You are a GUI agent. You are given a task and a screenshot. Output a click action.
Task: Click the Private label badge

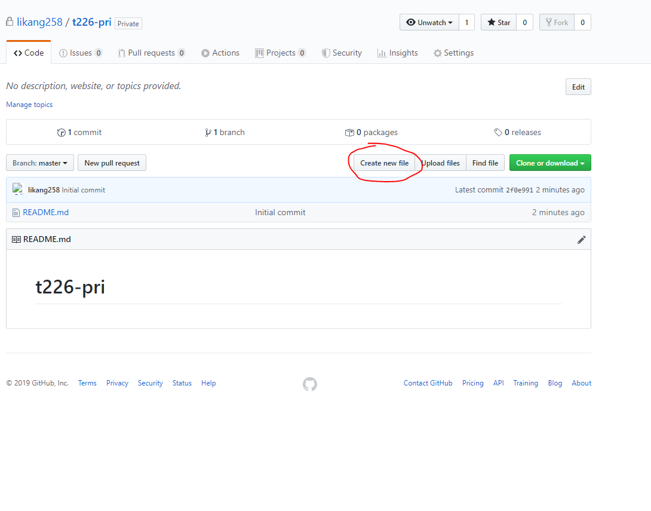pos(128,24)
